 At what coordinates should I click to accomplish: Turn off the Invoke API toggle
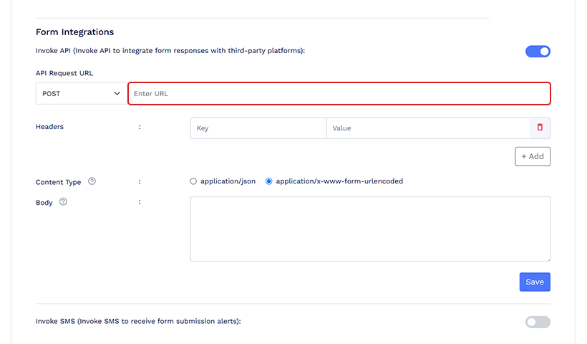(538, 51)
